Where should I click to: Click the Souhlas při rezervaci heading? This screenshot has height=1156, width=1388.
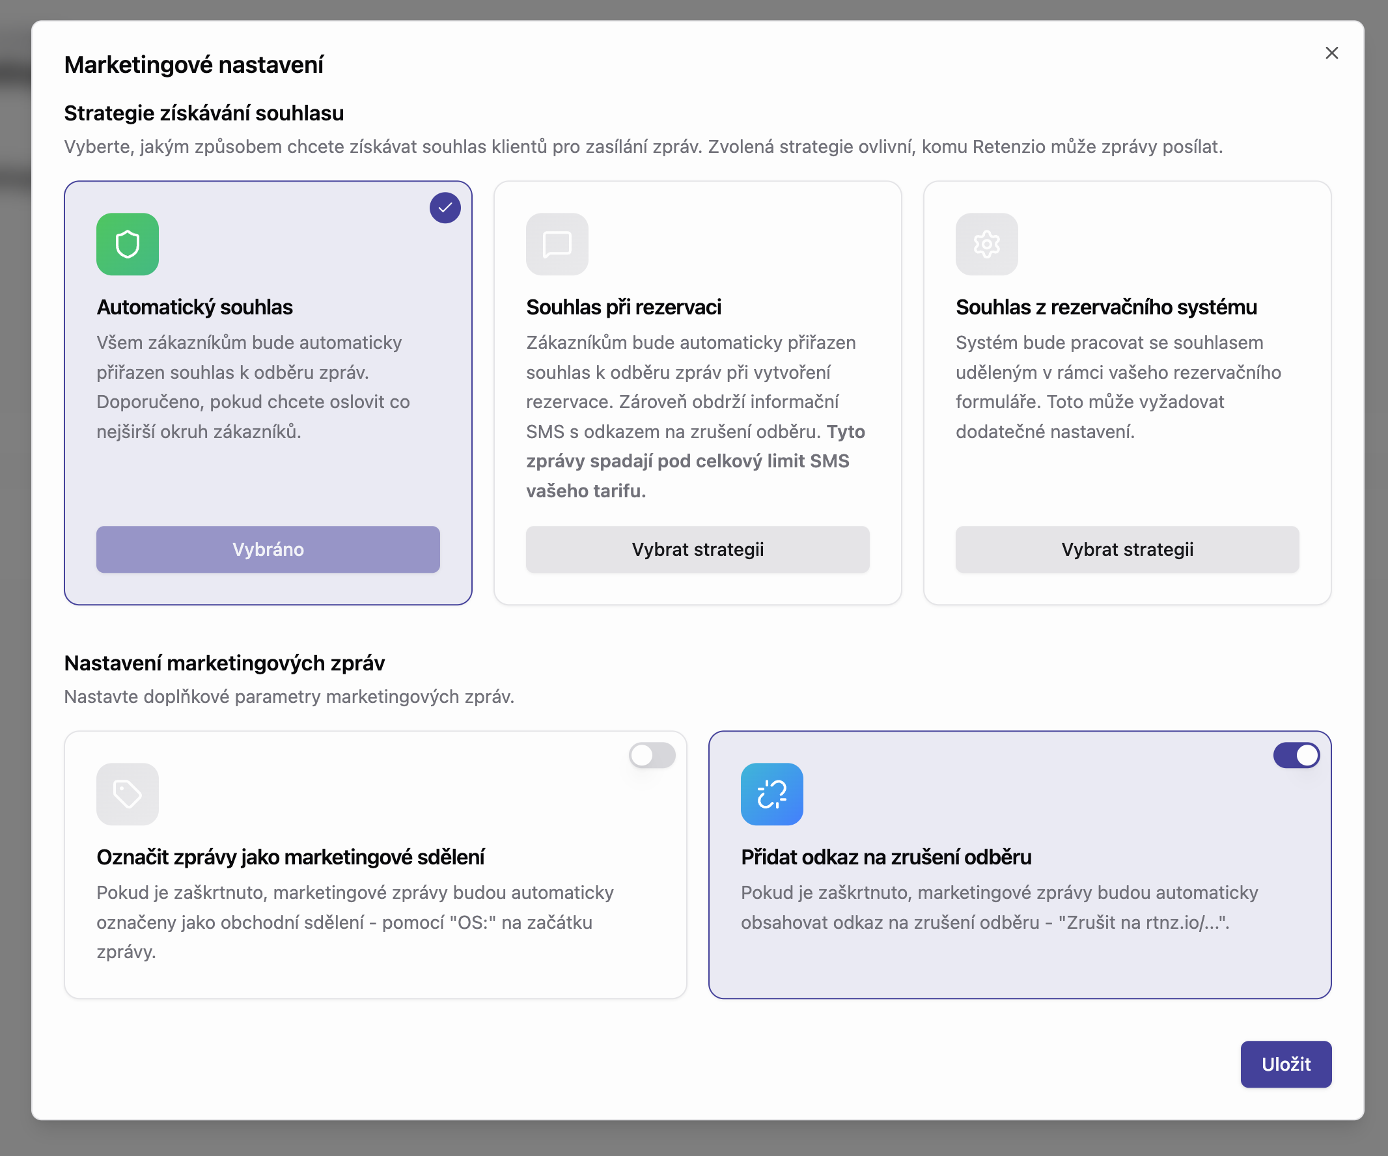pyautogui.click(x=622, y=307)
